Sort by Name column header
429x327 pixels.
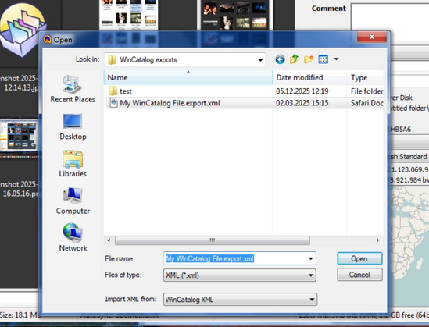pyautogui.click(x=188, y=77)
